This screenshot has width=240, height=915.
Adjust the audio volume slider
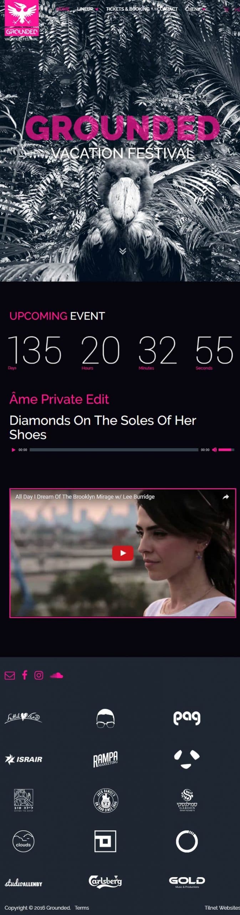tap(226, 450)
